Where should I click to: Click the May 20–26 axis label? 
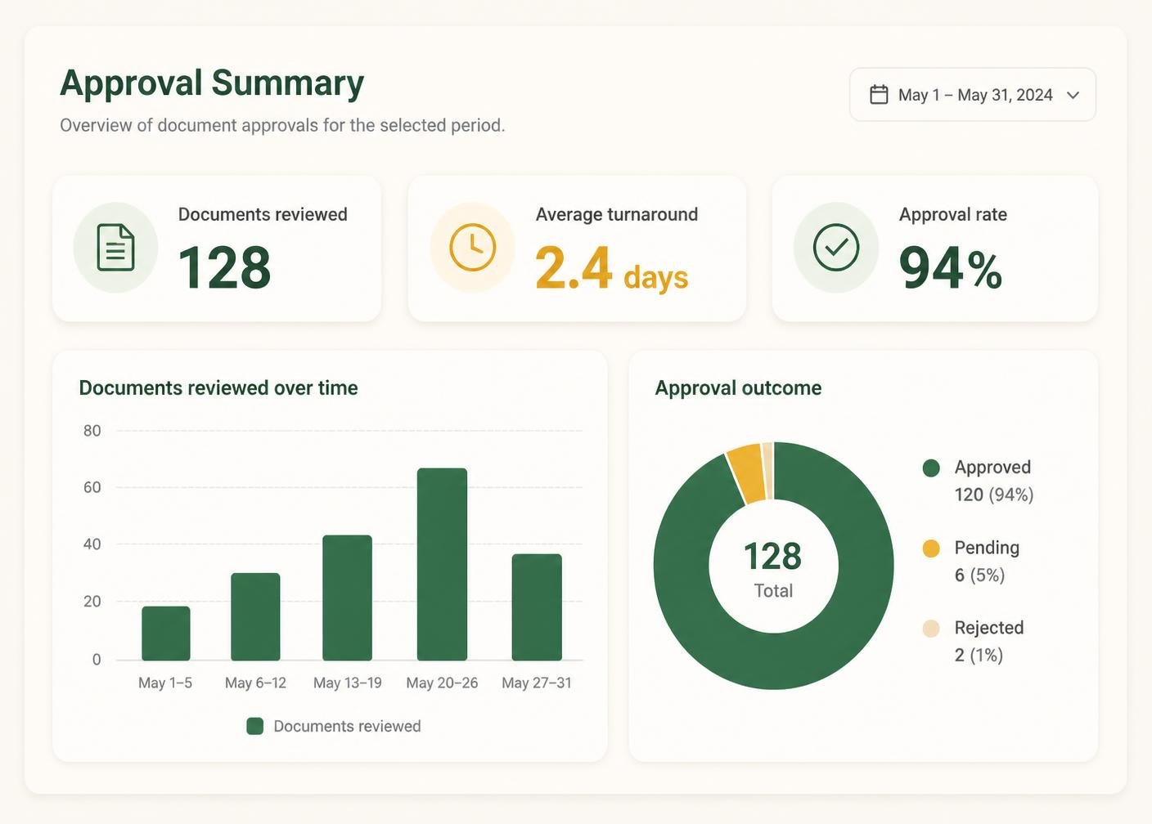pyautogui.click(x=442, y=683)
